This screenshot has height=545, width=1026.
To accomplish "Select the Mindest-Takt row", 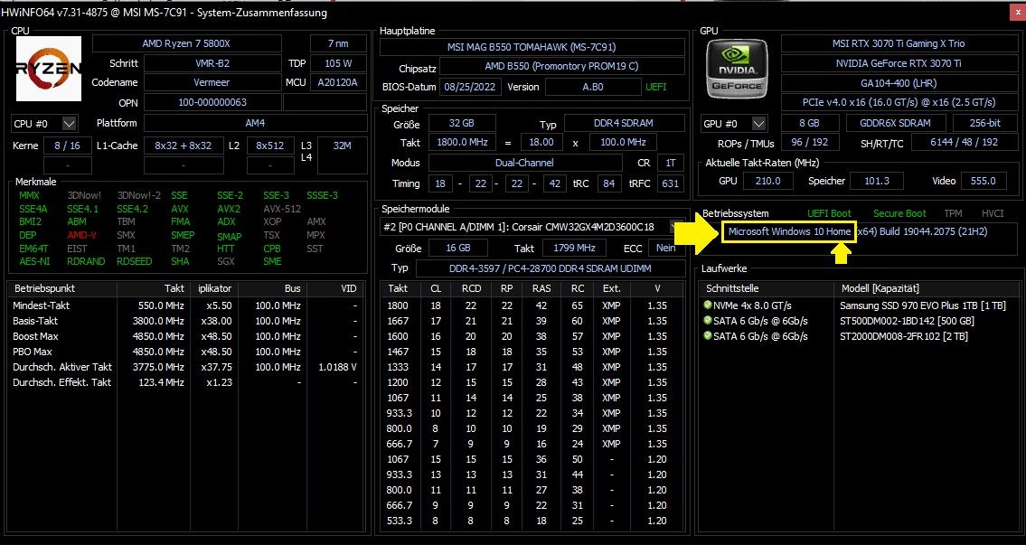I will point(186,305).
